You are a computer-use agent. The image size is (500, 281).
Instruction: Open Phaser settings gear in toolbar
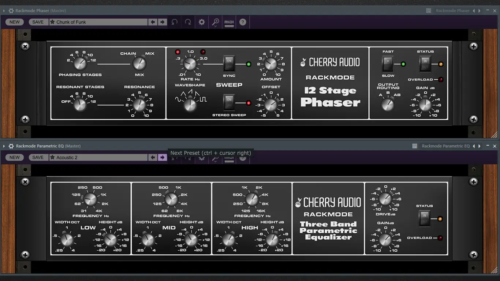202,22
